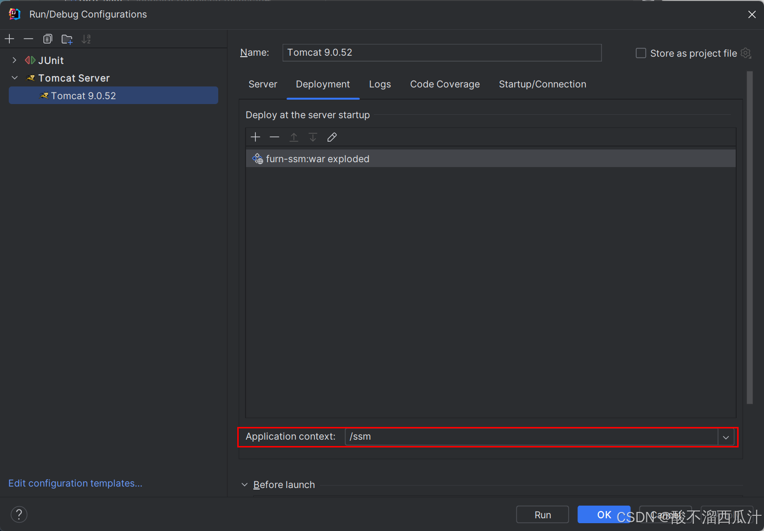Screen dimensions: 764x531
Task: Create a new configuration folder
Action: click(x=67, y=39)
